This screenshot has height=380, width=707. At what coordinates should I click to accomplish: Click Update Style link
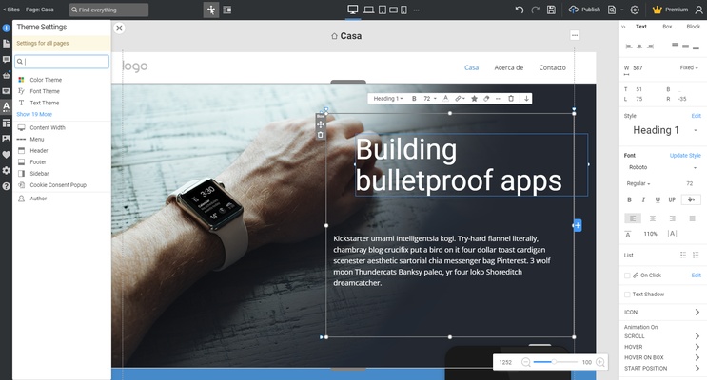click(x=685, y=156)
